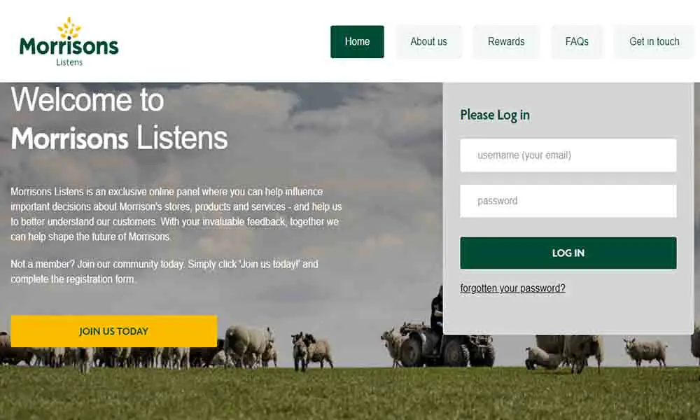This screenshot has width=700, height=420.
Task: Go to the About us page
Action: 428,41
